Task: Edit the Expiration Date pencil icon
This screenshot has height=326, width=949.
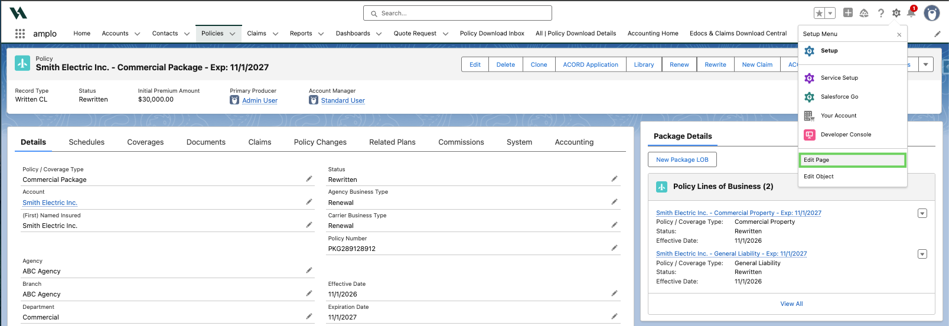Action: point(614,316)
